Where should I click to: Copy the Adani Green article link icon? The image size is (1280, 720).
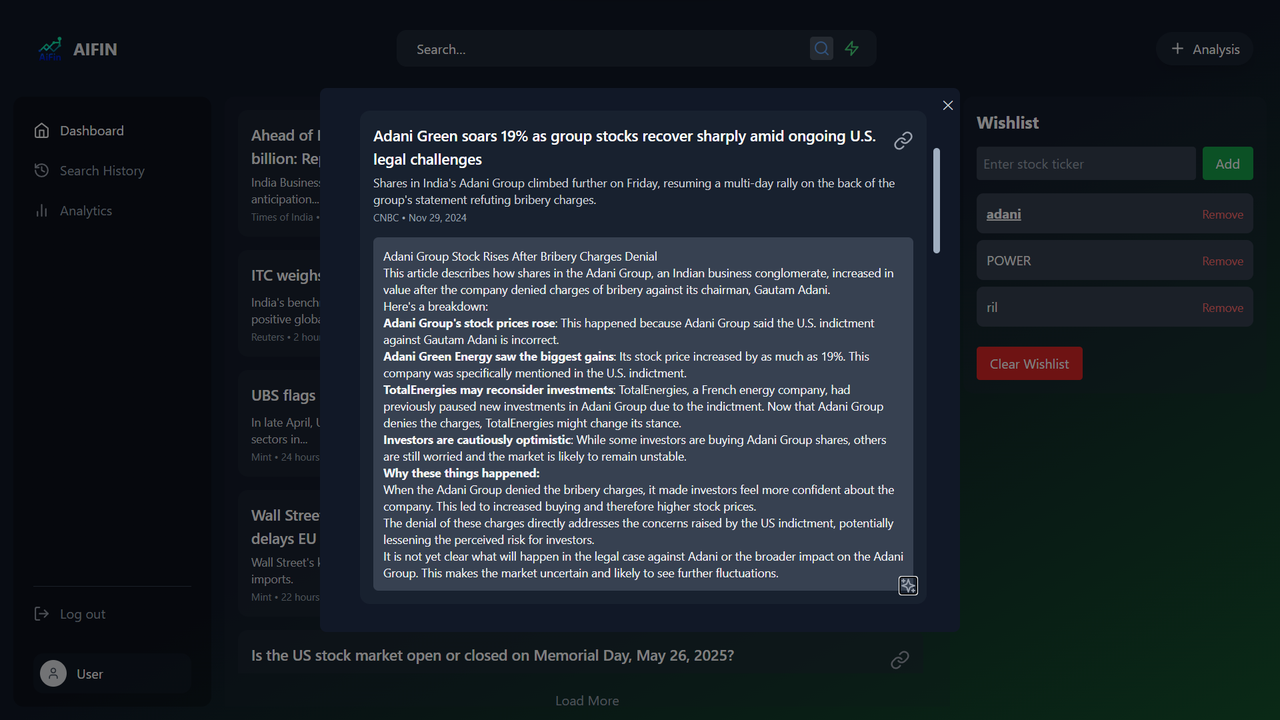[x=903, y=141]
